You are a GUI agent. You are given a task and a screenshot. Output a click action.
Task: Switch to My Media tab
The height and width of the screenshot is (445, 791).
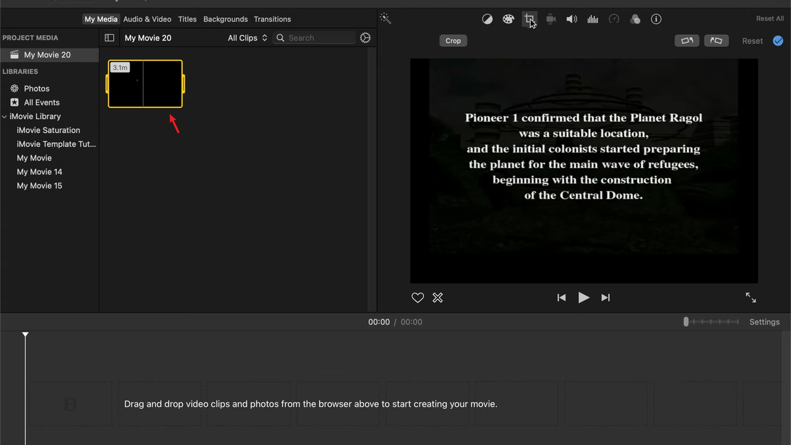tap(101, 19)
